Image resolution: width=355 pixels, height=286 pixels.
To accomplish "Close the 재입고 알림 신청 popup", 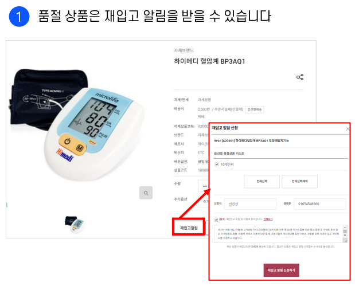I will point(348,129).
